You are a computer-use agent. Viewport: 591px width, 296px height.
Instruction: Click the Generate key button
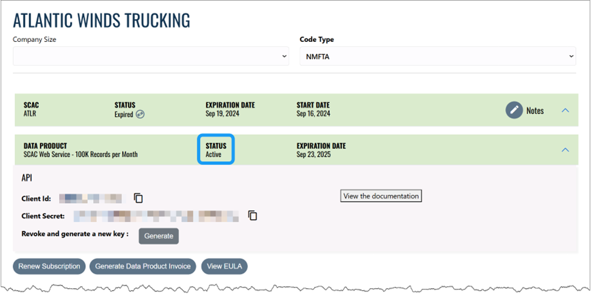(159, 236)
